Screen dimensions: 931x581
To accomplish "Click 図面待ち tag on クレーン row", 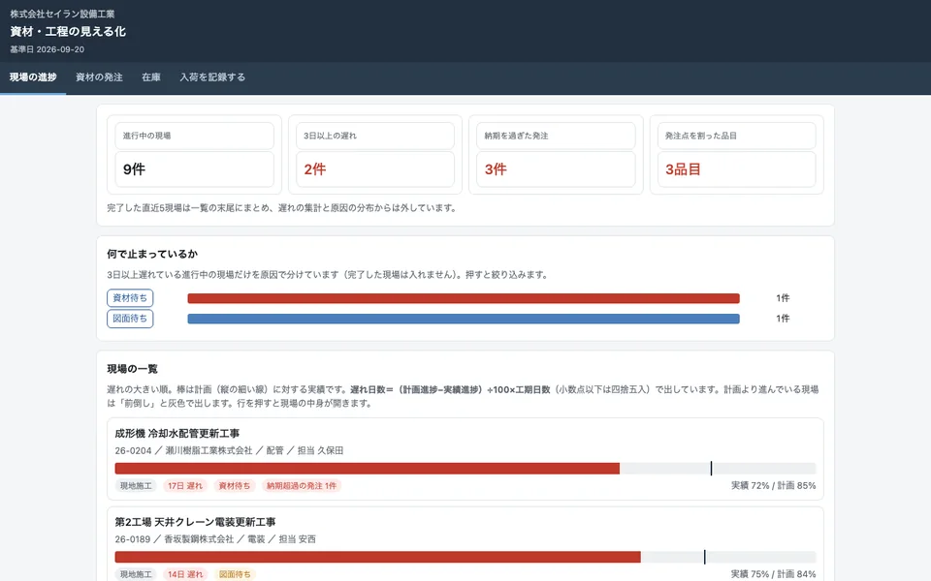I will coord(235,574).
